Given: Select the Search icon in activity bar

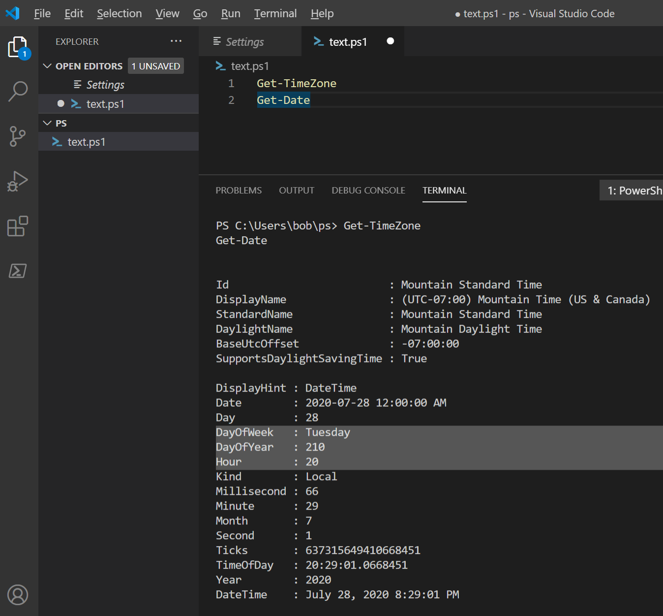Looking at the screenshot, I should (18, 91).
